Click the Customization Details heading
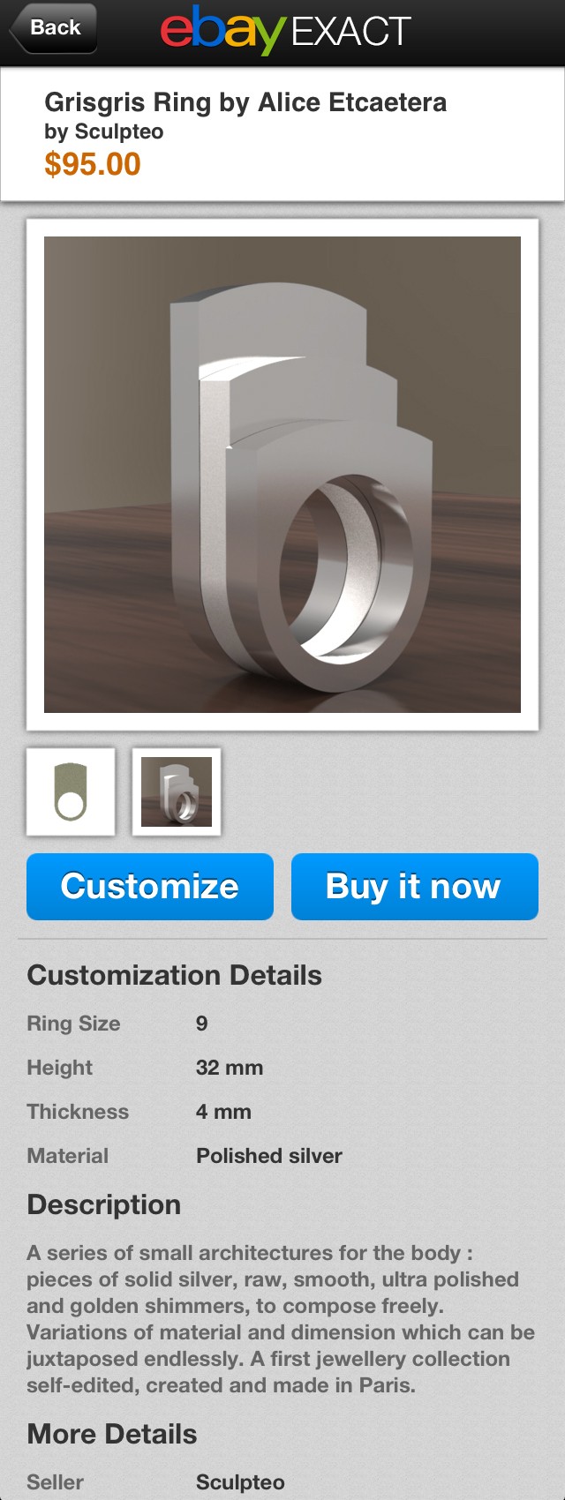The width and height of the screenshot is (565, 1500). coord(175,976)
